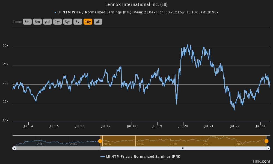Click the navigator scrollbar thumb grip
Screen dimensions: 273x164
pyautogui.click(x=183, y=148)
